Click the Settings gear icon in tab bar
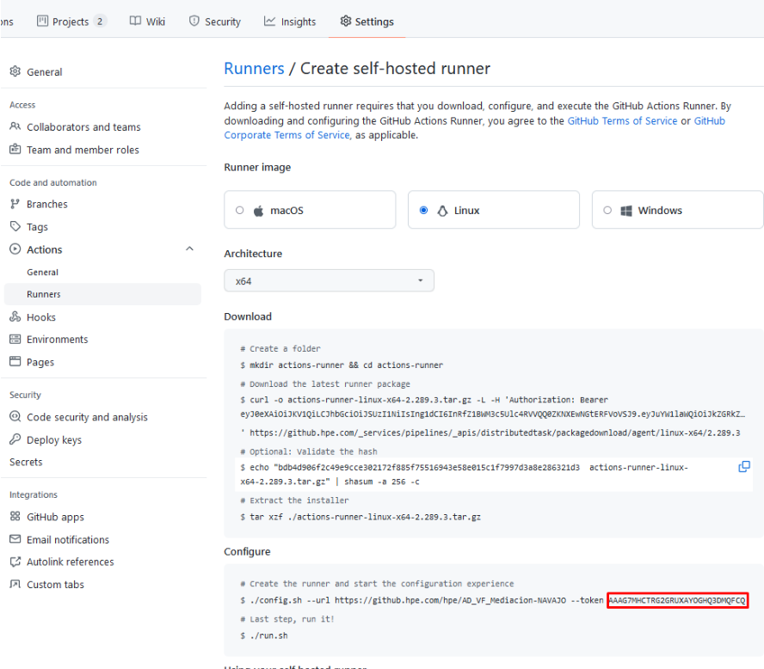 (x=346, y=21)
